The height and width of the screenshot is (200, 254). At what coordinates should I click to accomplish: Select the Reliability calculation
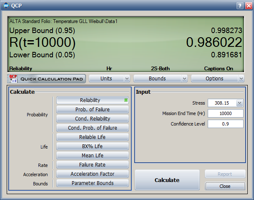(93, 100)
